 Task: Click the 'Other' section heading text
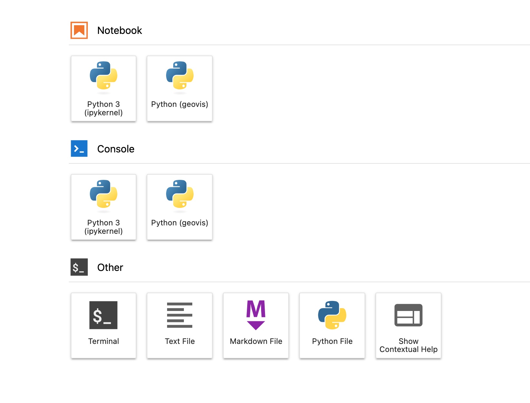[x=110, y=267]
